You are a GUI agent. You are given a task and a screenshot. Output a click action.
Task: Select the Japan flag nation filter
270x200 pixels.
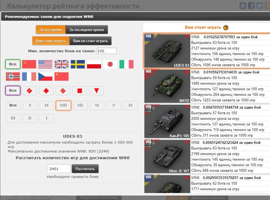(x=110, y=64)
